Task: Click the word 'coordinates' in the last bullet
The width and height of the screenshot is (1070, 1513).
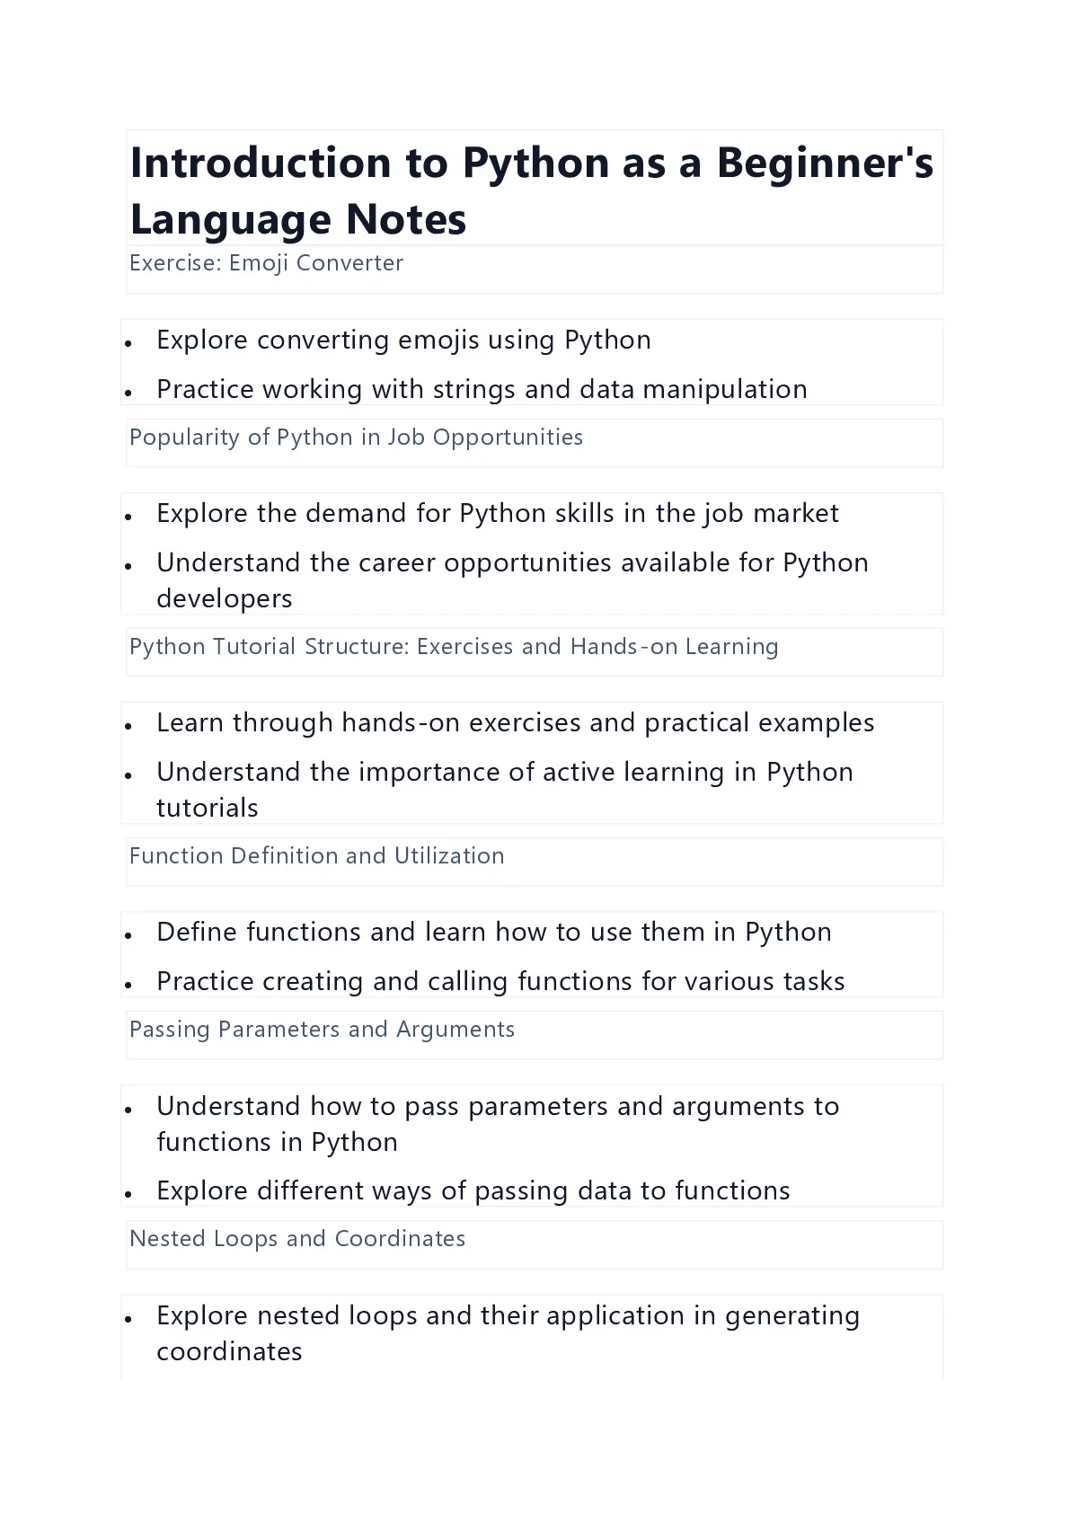Action: pos(229,1352)
